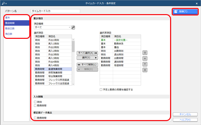The height and width of the screenshot is (125, 201).
Task: Click the magnifier search icon beside 項目種類
Action: (73, 27)
